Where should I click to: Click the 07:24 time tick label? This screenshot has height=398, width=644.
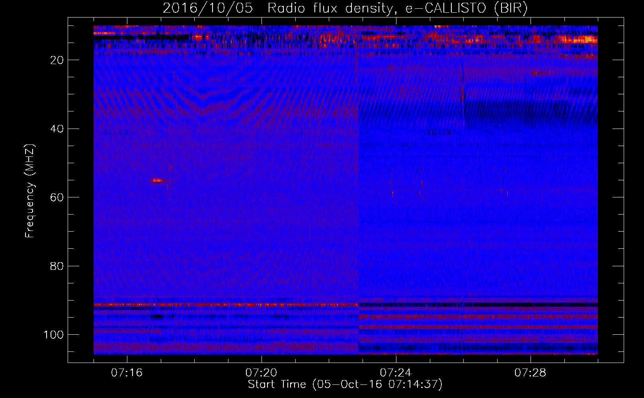coord(396,373)
